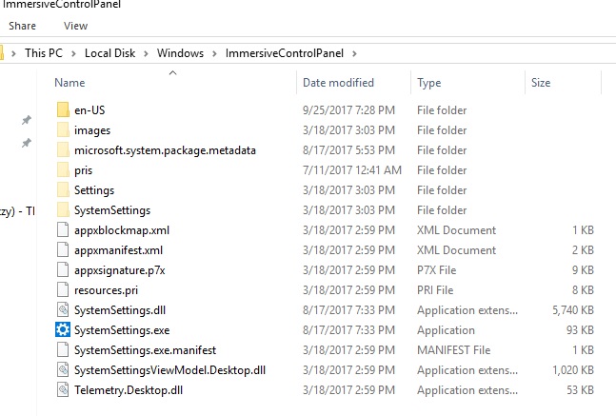
Task: Click the appxmanifest.xml file icon
Action: click(63, 250)
